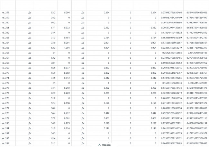Select the row label 'кв. 280'

5,123
